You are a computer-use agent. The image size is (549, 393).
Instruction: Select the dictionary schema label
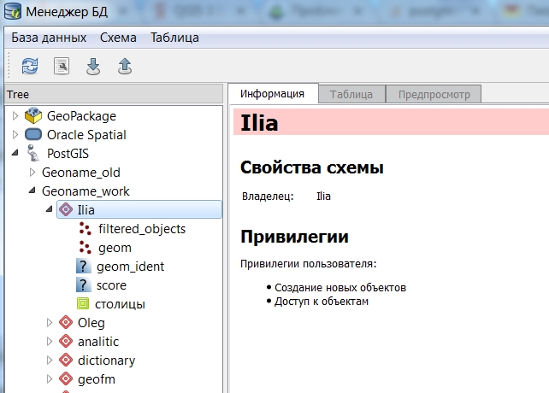106,361
